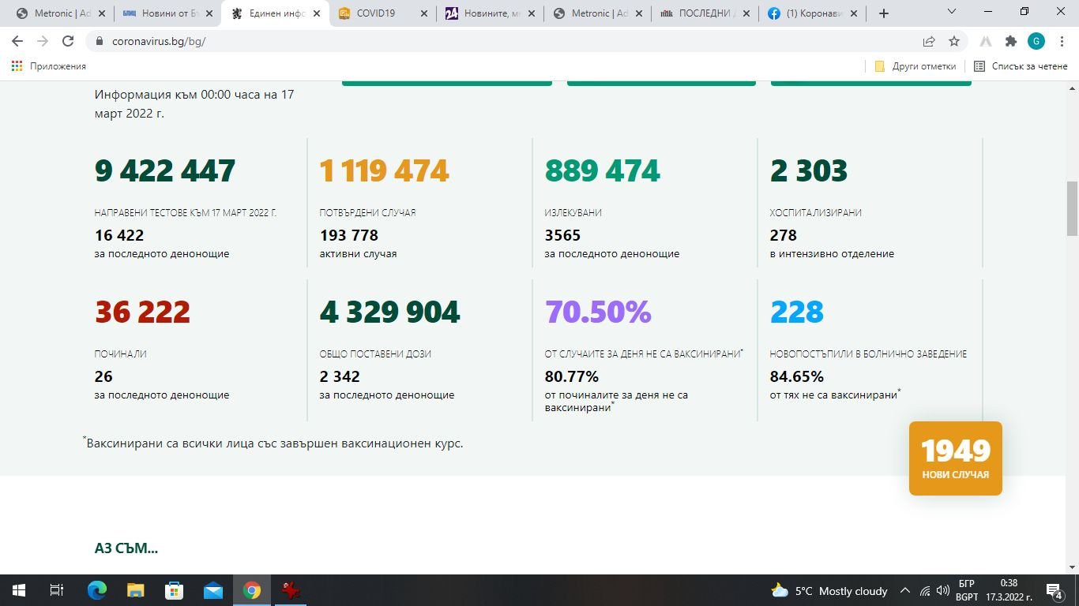Open Microsoft Store from taskbar
The height and width of the screenshot is (606, 1079).
coord(175,590)
